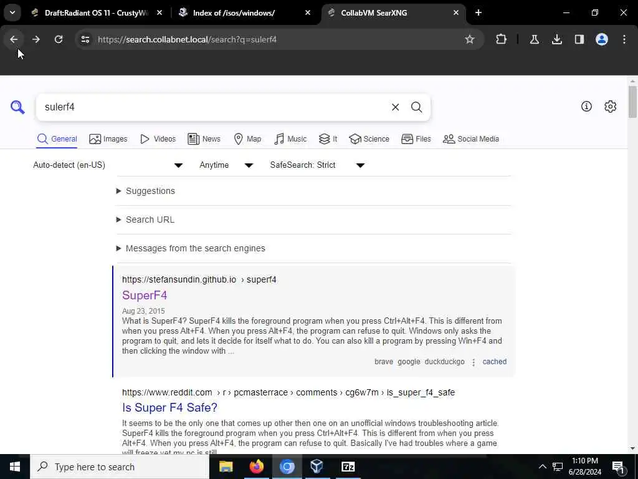Open Firefox from the taskbar
The height and width of the screenshot is (479, 638).
[256, 467]
